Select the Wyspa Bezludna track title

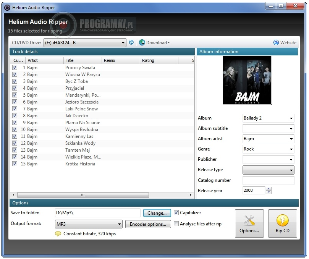click(82, 129)
